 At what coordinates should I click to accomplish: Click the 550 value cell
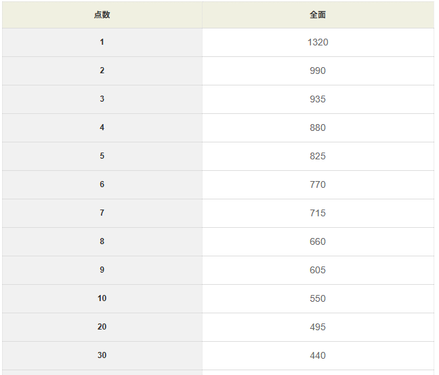click(317, 299)
